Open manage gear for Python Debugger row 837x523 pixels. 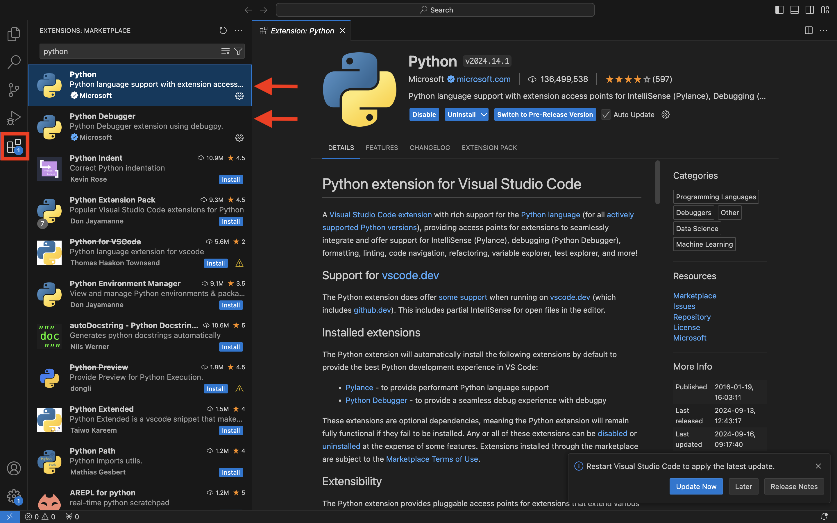239,138
